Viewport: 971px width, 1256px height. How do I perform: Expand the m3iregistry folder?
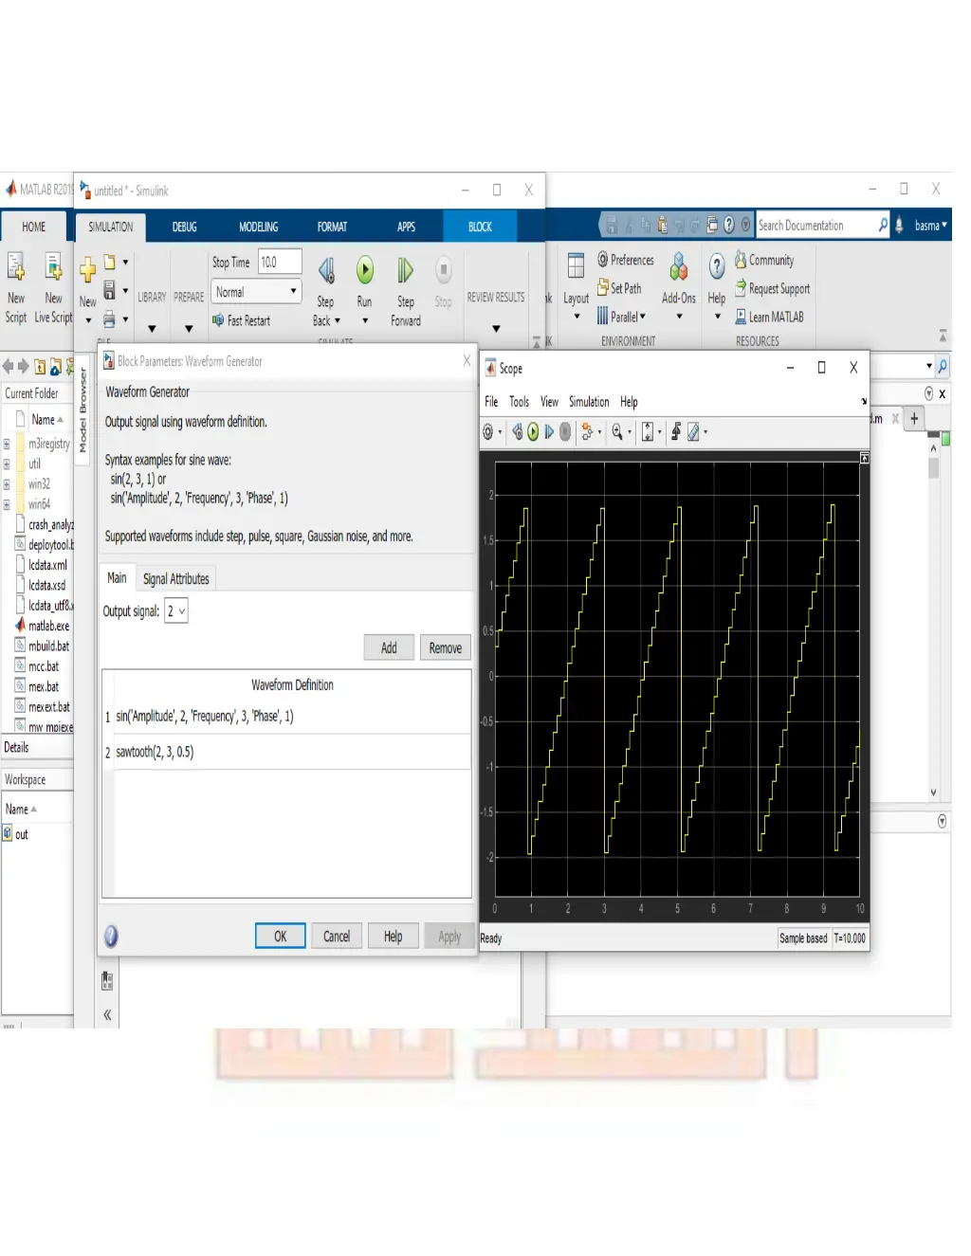(7, 444)
